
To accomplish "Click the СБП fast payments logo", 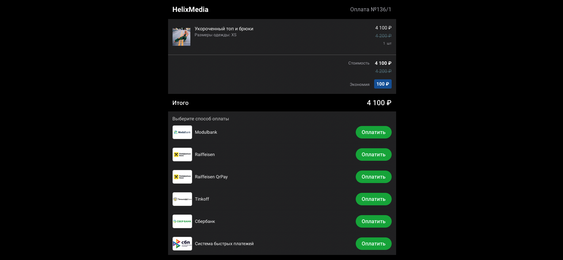I will pos(182,244).
